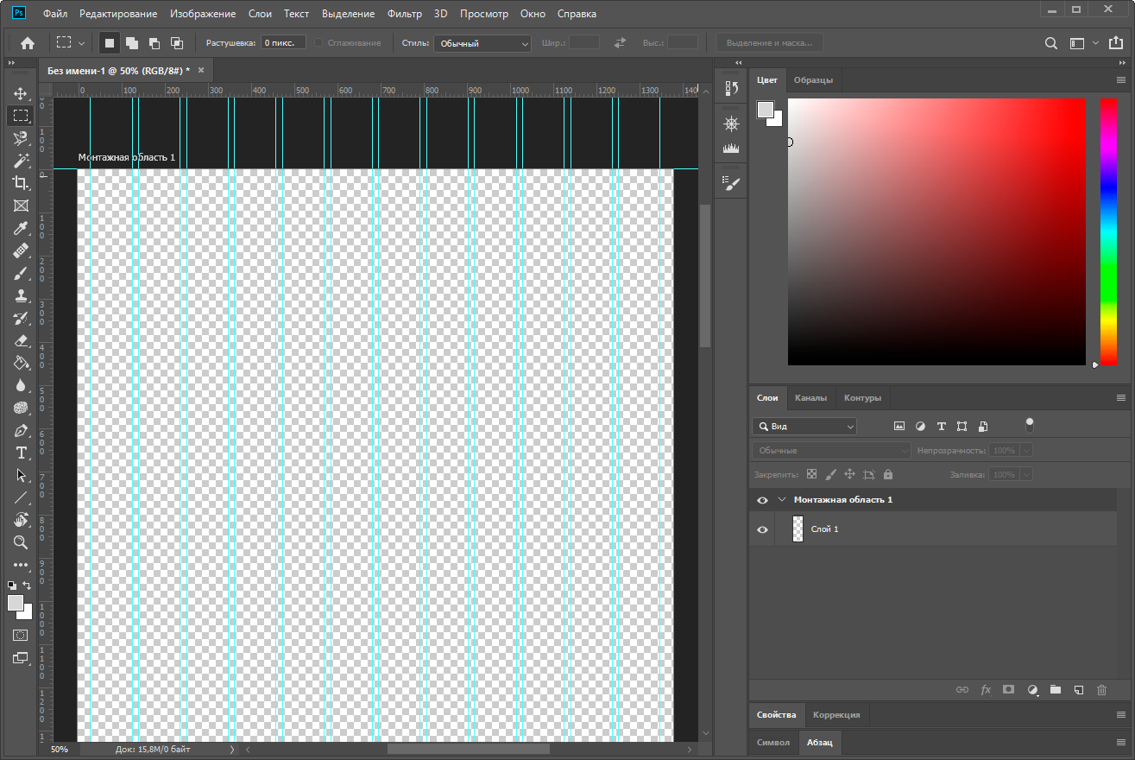The width and height of the screenshot is (1135, 760).
Task: Select the Pen tool
Action: click(21, 430)
